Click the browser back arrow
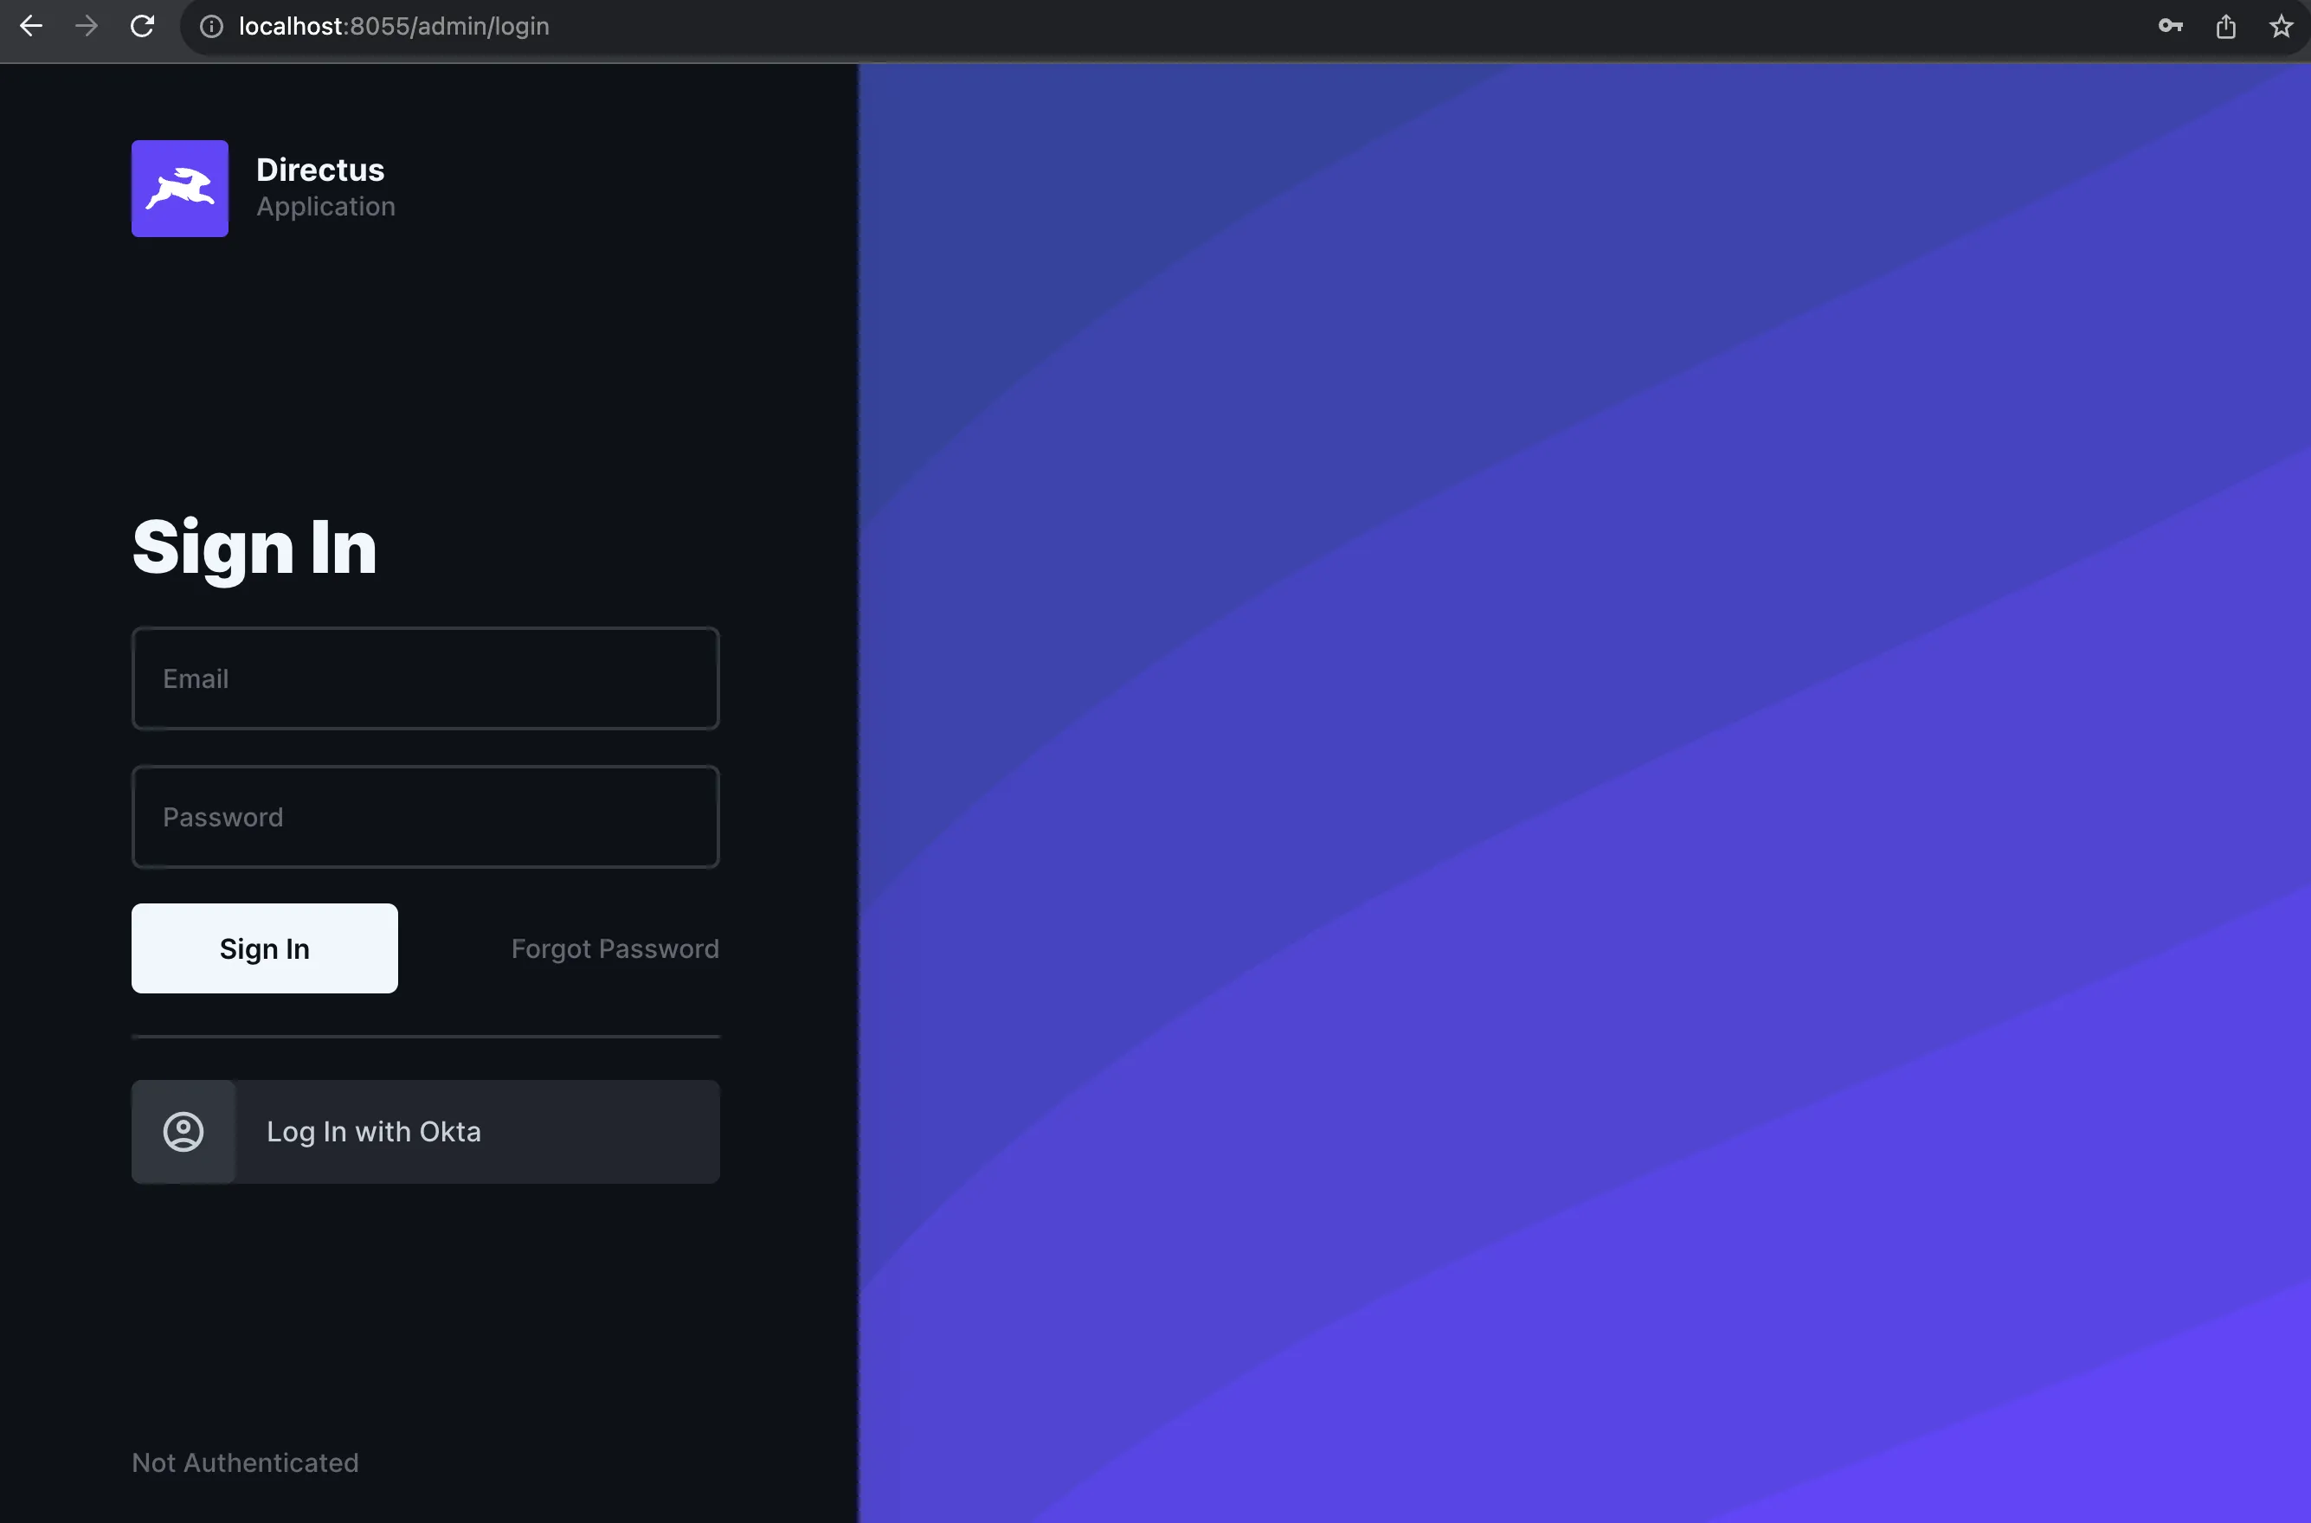This screenshot has height=1523, width=2311. 31,26
